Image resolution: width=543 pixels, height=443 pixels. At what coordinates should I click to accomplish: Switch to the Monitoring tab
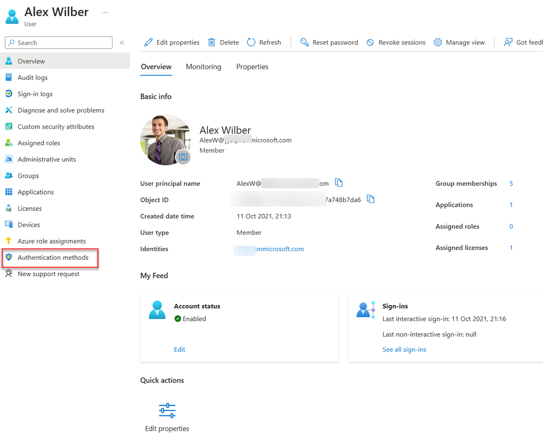coord(204,66)
